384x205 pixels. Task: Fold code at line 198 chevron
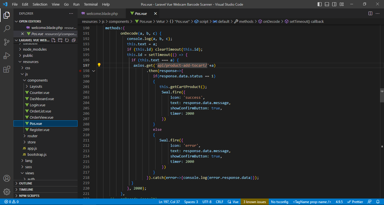[94, 71]
